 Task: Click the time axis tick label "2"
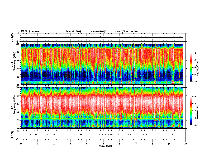(x=54, y=144)
